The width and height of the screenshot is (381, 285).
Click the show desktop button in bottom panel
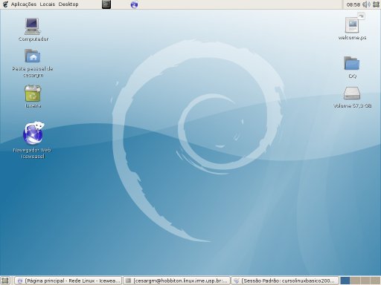(x=5, y=281)
